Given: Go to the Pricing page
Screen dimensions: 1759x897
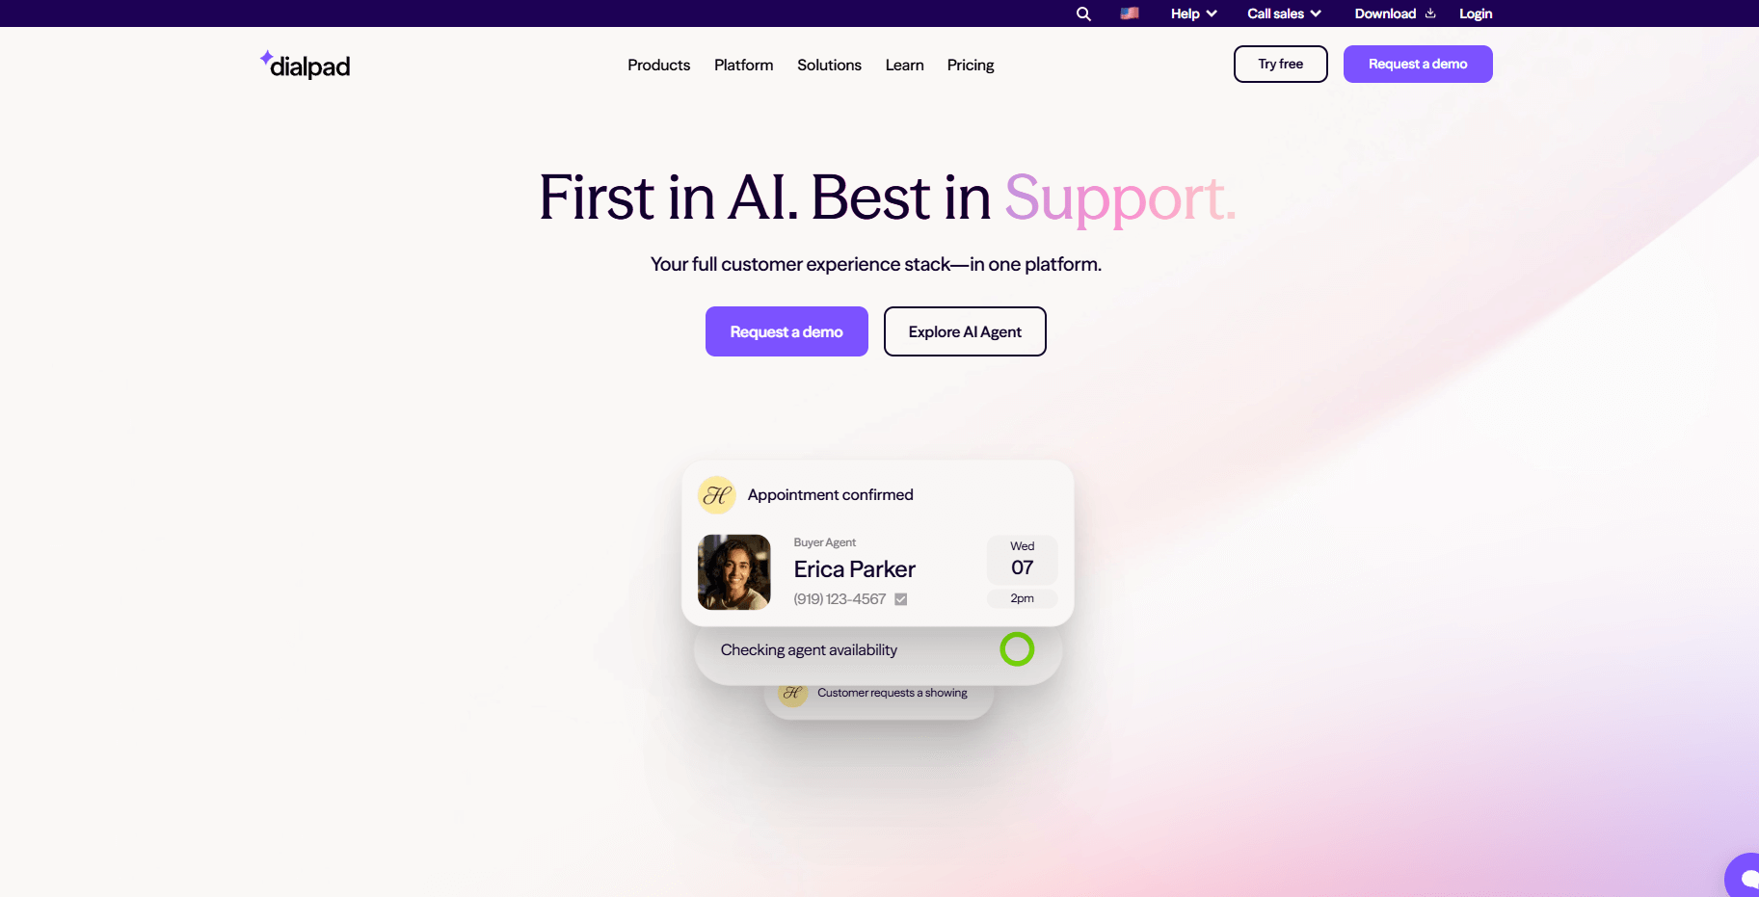Looking at the screenshot, I should (971, 65).
